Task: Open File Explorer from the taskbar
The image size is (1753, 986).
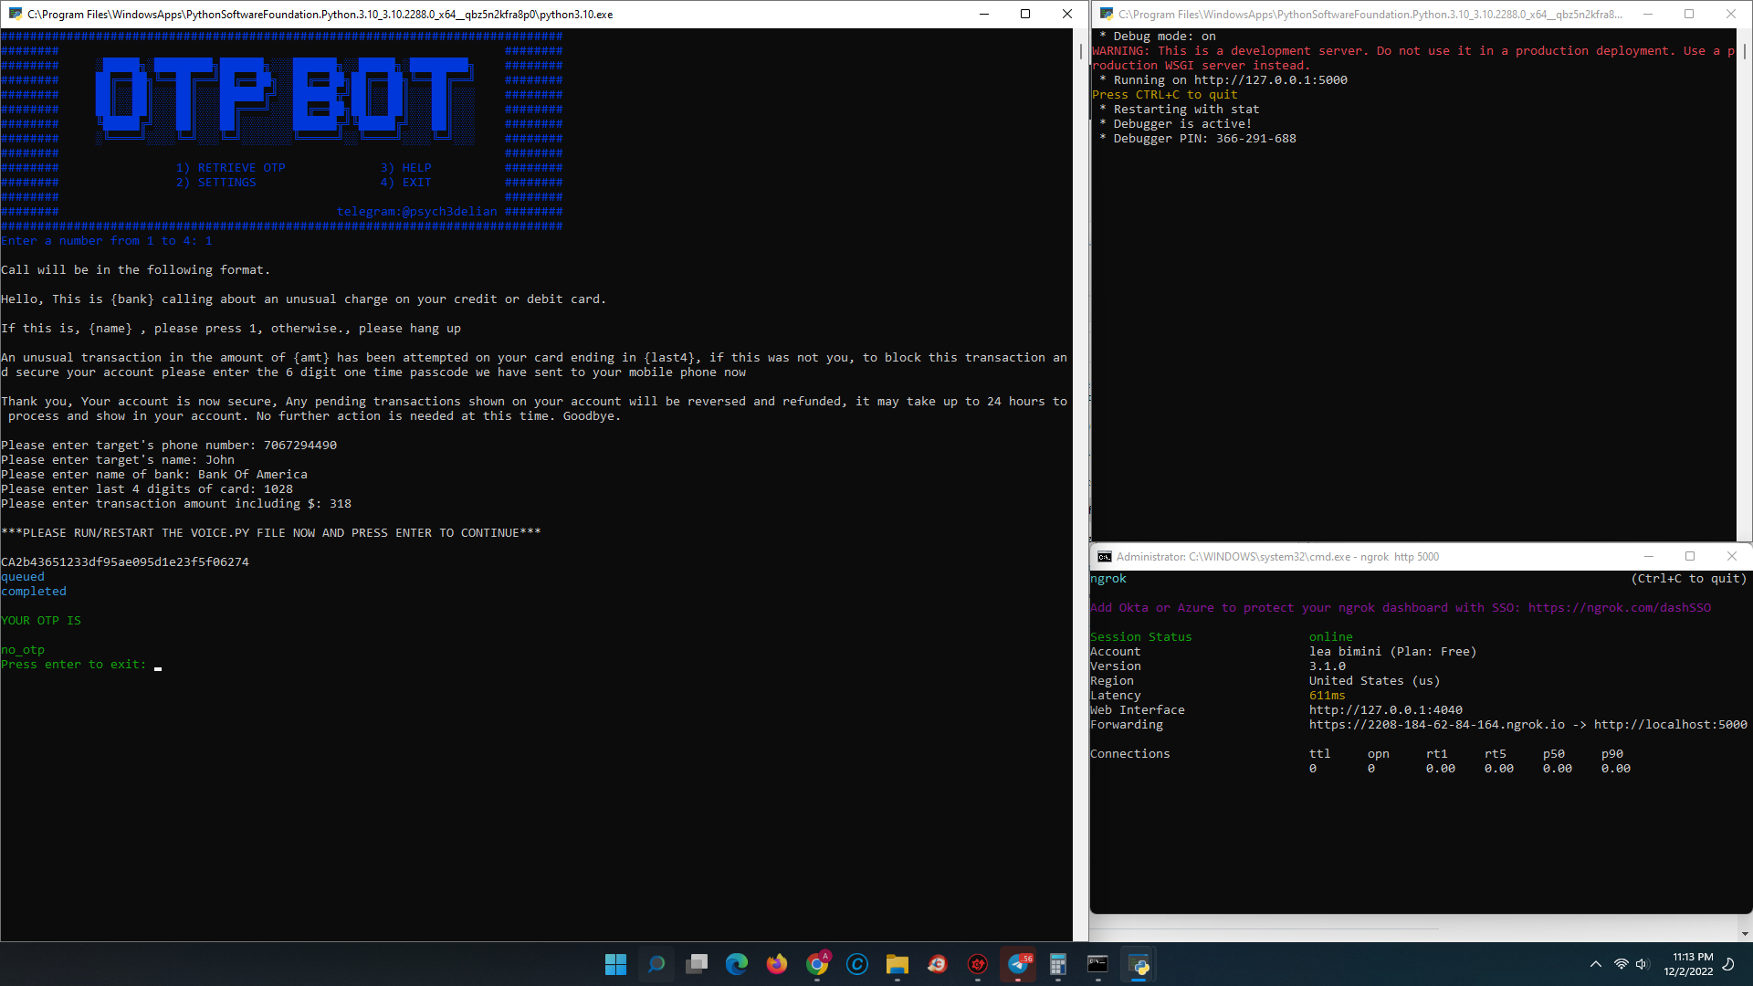Action: (x=897, y=964)
